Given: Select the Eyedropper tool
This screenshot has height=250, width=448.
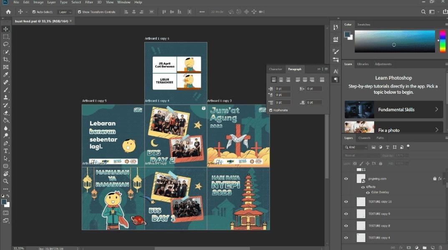Looking at the screenshot, I should click(x=6, y=75).
